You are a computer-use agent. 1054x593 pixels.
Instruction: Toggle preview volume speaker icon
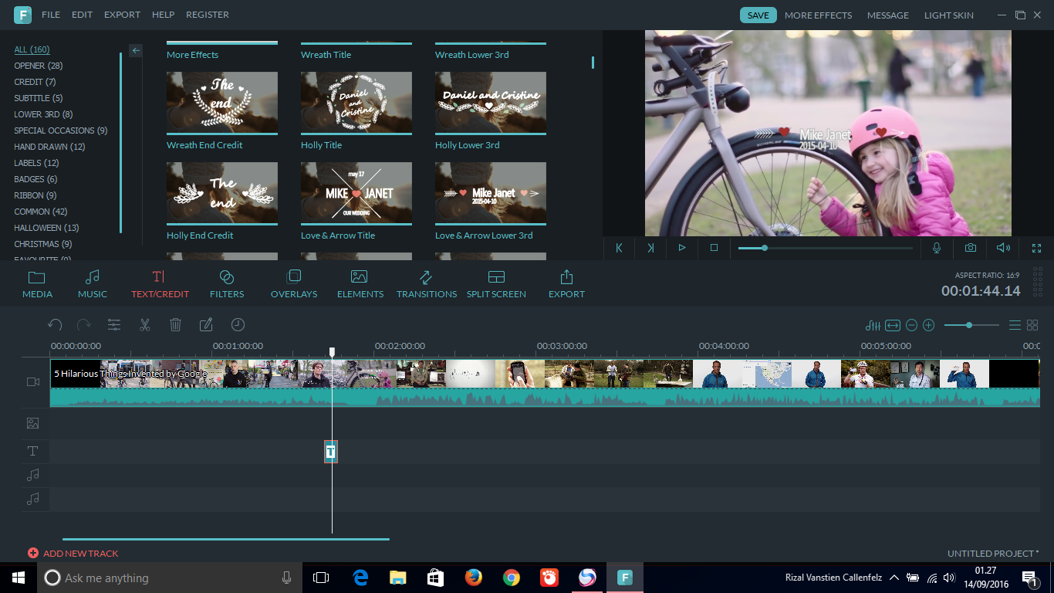[1003, 248]
